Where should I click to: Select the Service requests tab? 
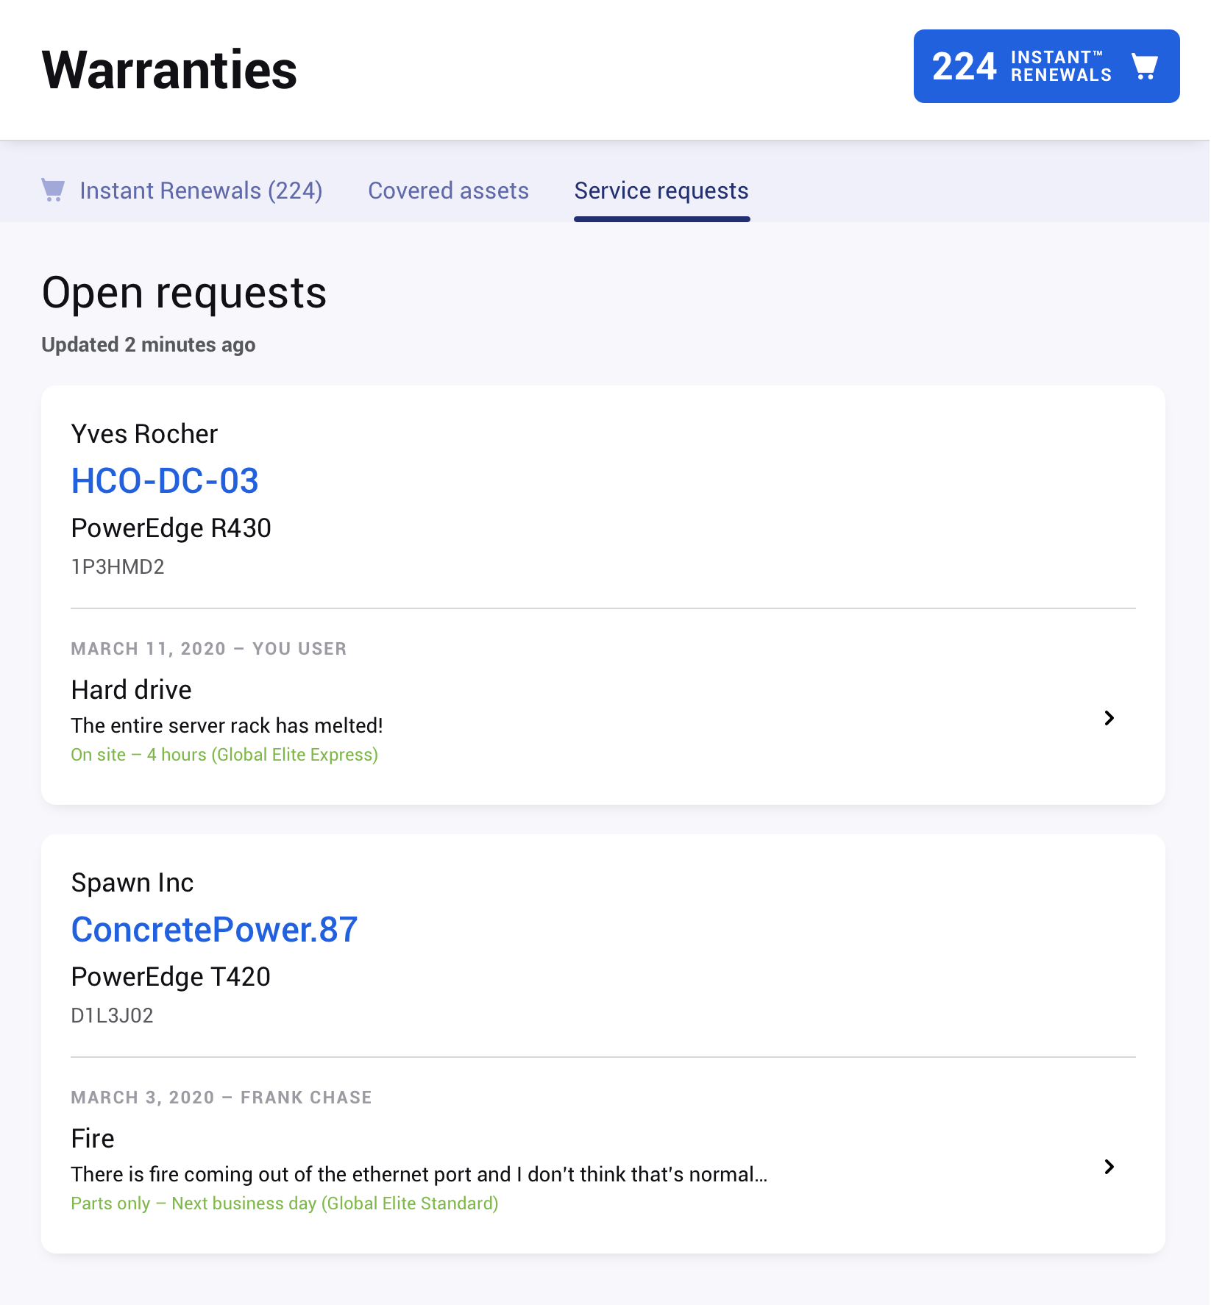point(661,191)
